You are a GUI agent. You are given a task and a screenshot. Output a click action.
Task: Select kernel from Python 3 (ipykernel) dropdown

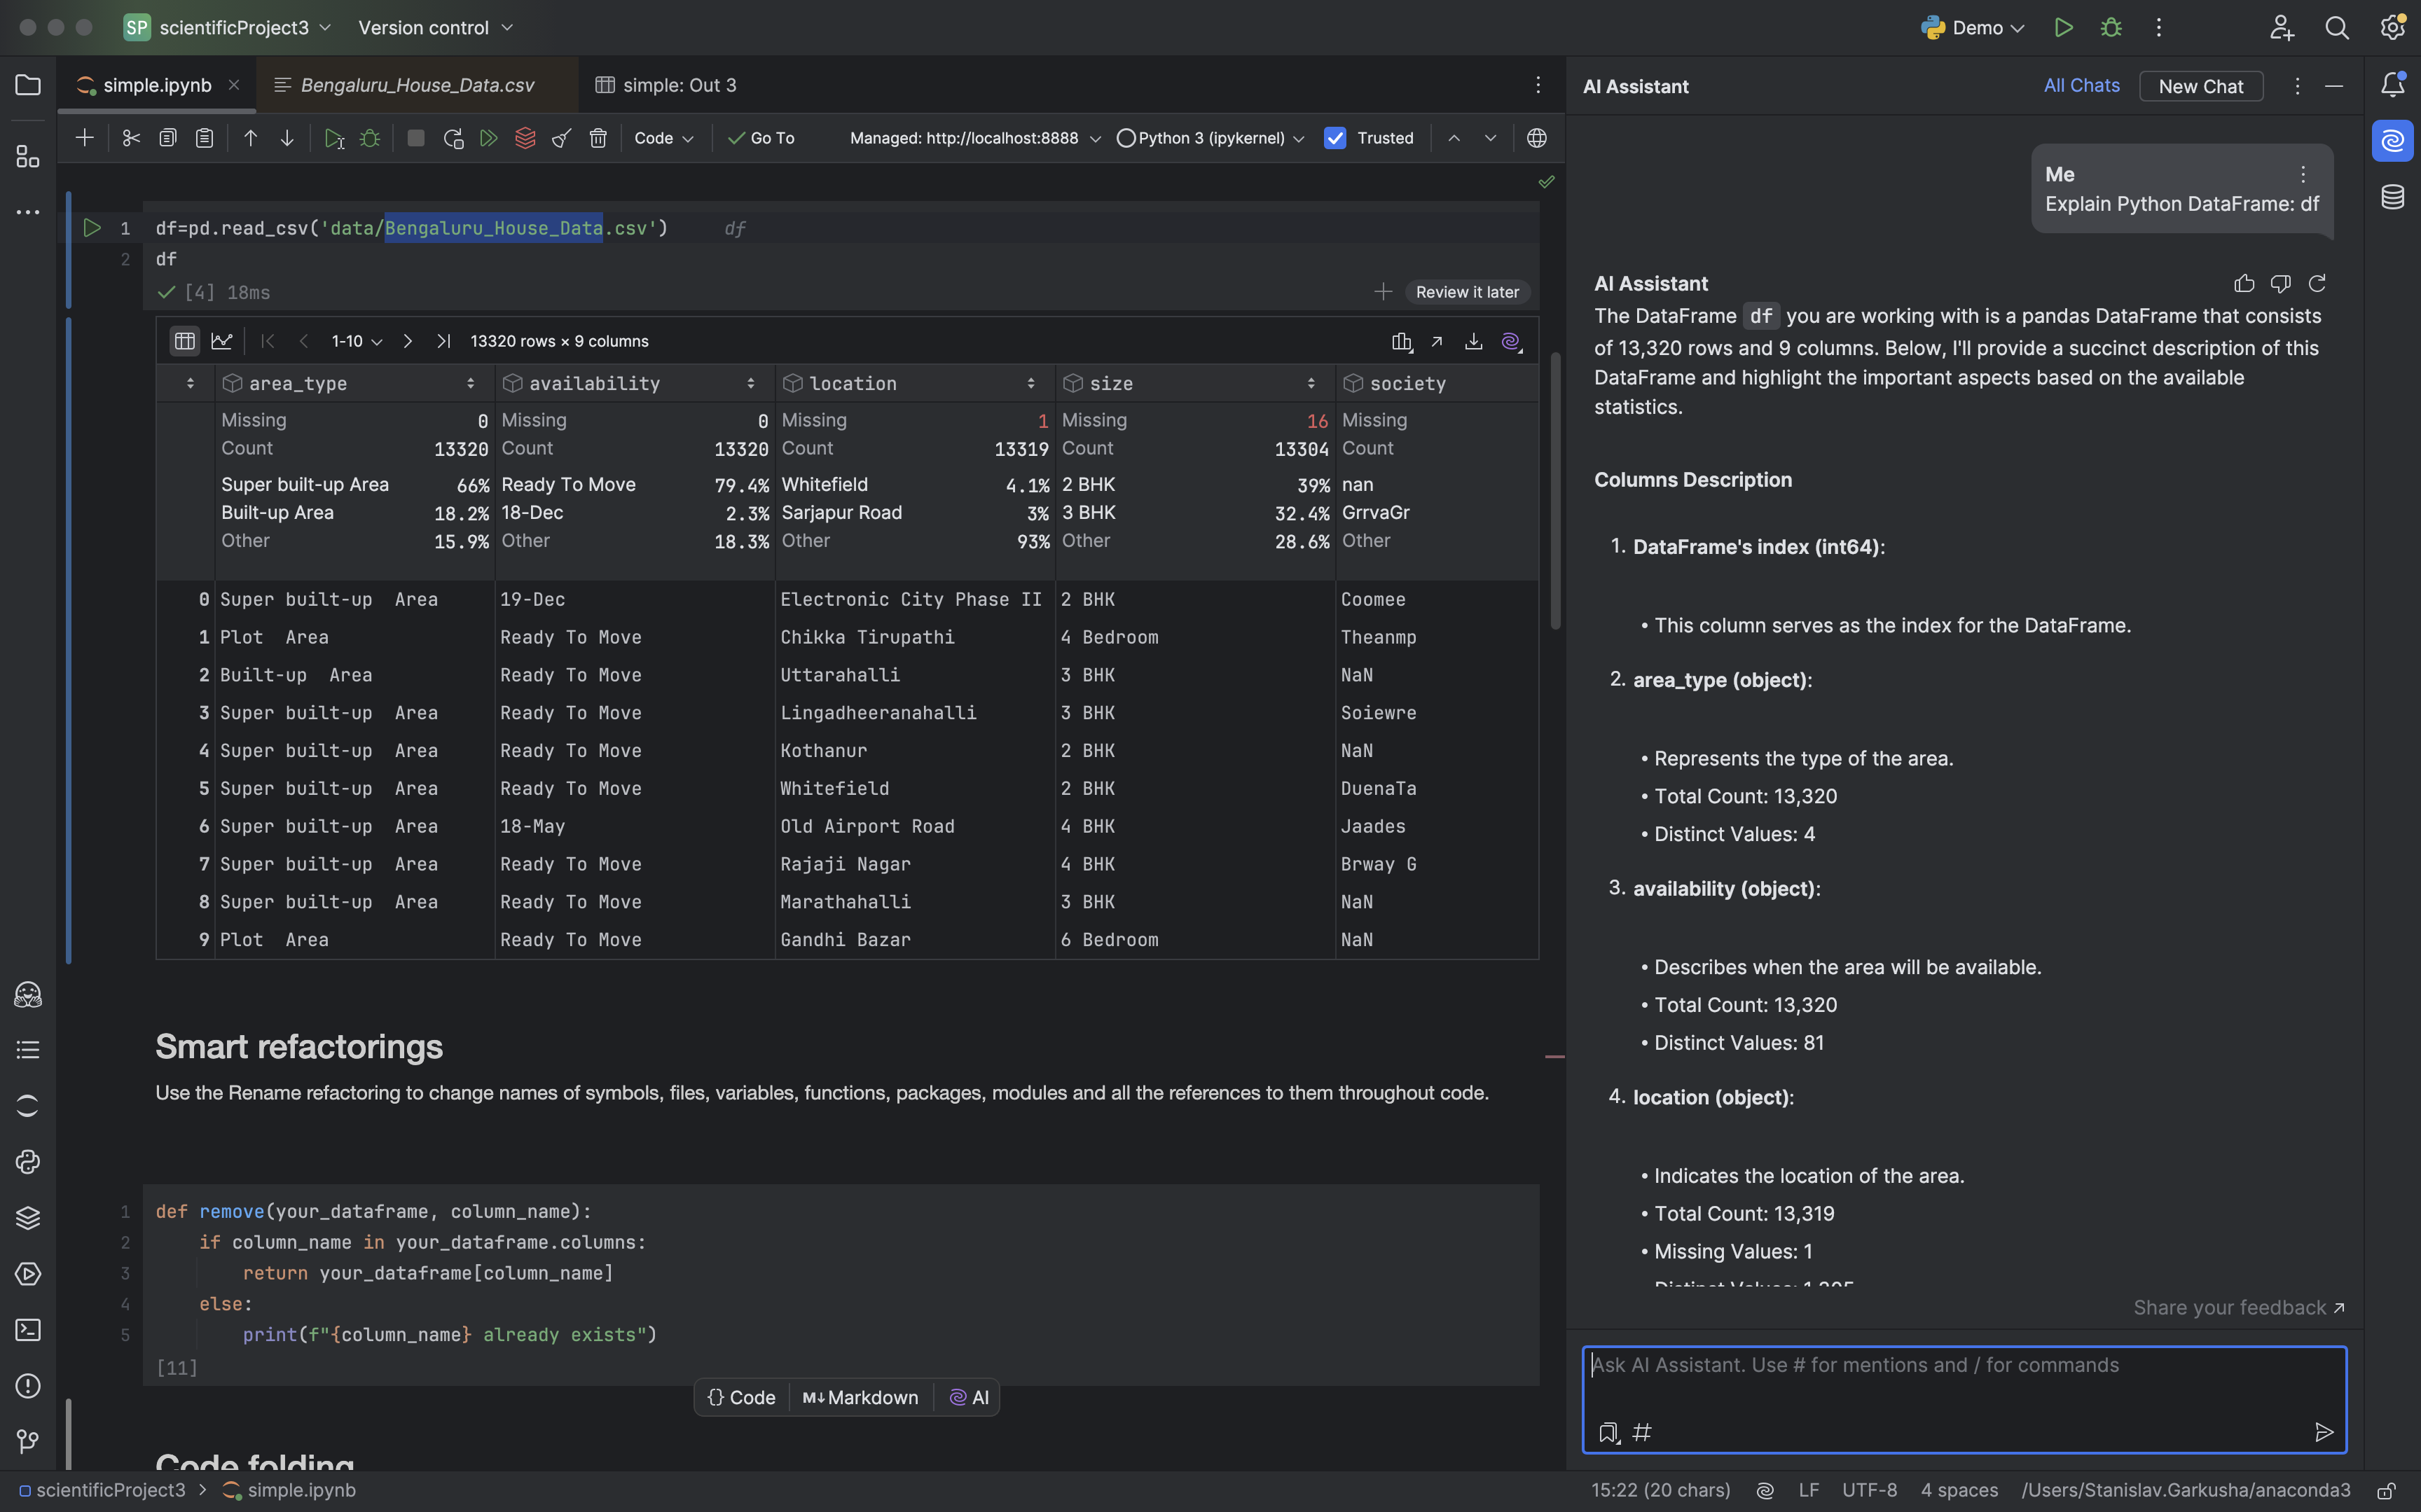tap(1211, 138)
